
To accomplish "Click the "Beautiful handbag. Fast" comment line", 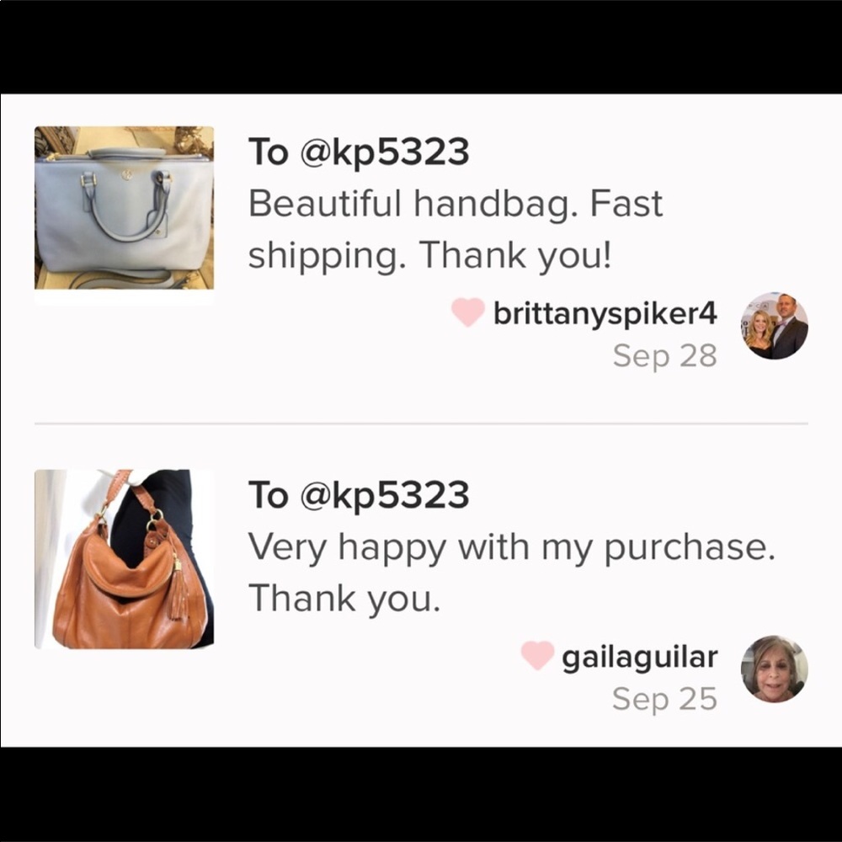I will [456, 205].
